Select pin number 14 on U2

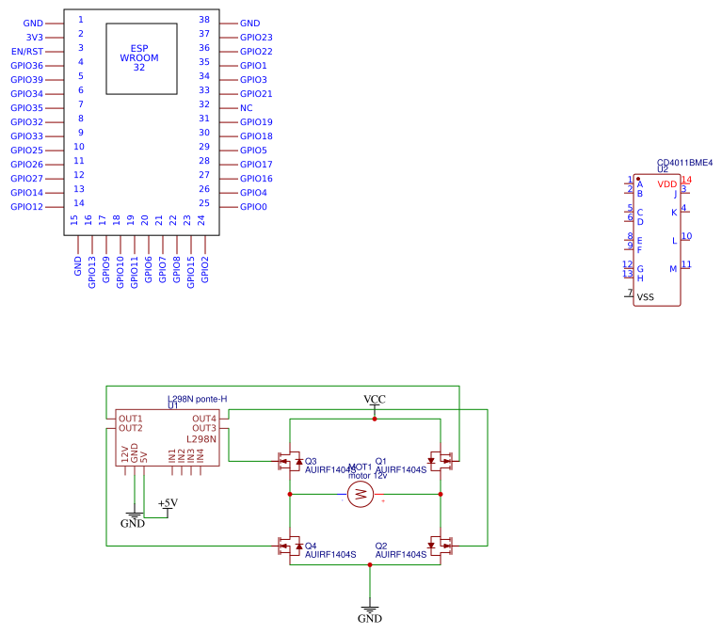[686, 180]
